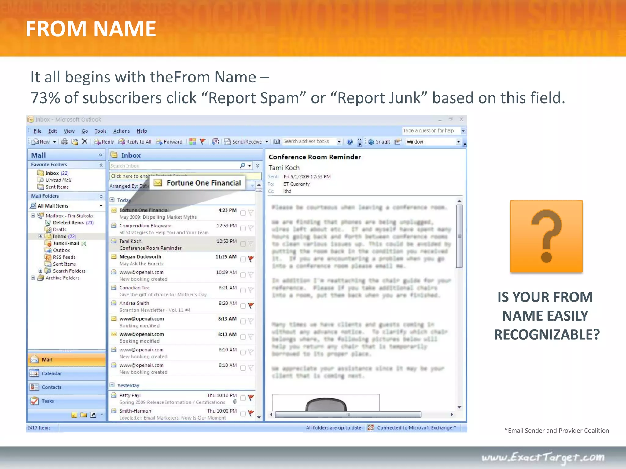Expand the query builder double chevron
The width and height of the screenshot is (626, 469).
tap(258, 166)
